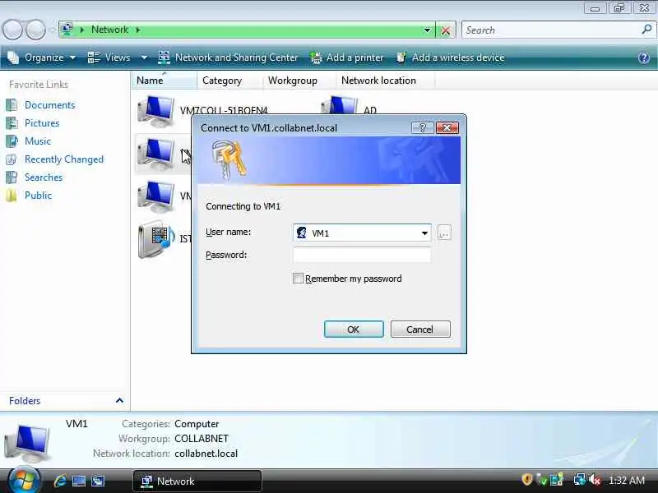The width and height of the screenshot is (658, 493).
Task: Click the Music icon in the sidebar
Action: [12, 141]
